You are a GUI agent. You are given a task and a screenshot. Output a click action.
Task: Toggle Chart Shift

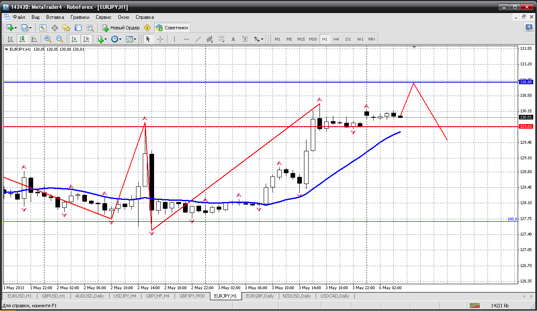pyautogui.click(x=86, y=39)
